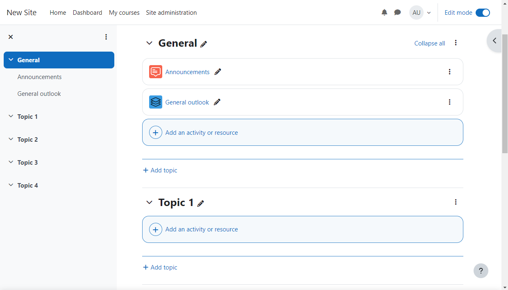Open Site administration in the navbar
The height and width of the screenshot is (290, 508).
pos(171,13)
